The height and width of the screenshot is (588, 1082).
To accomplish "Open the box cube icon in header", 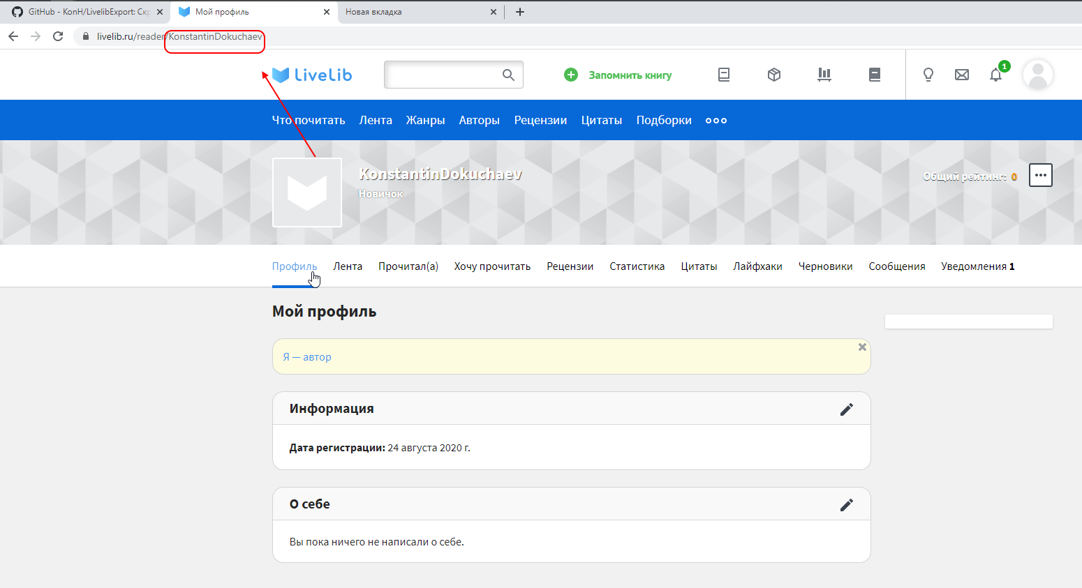I will [774, 75].
